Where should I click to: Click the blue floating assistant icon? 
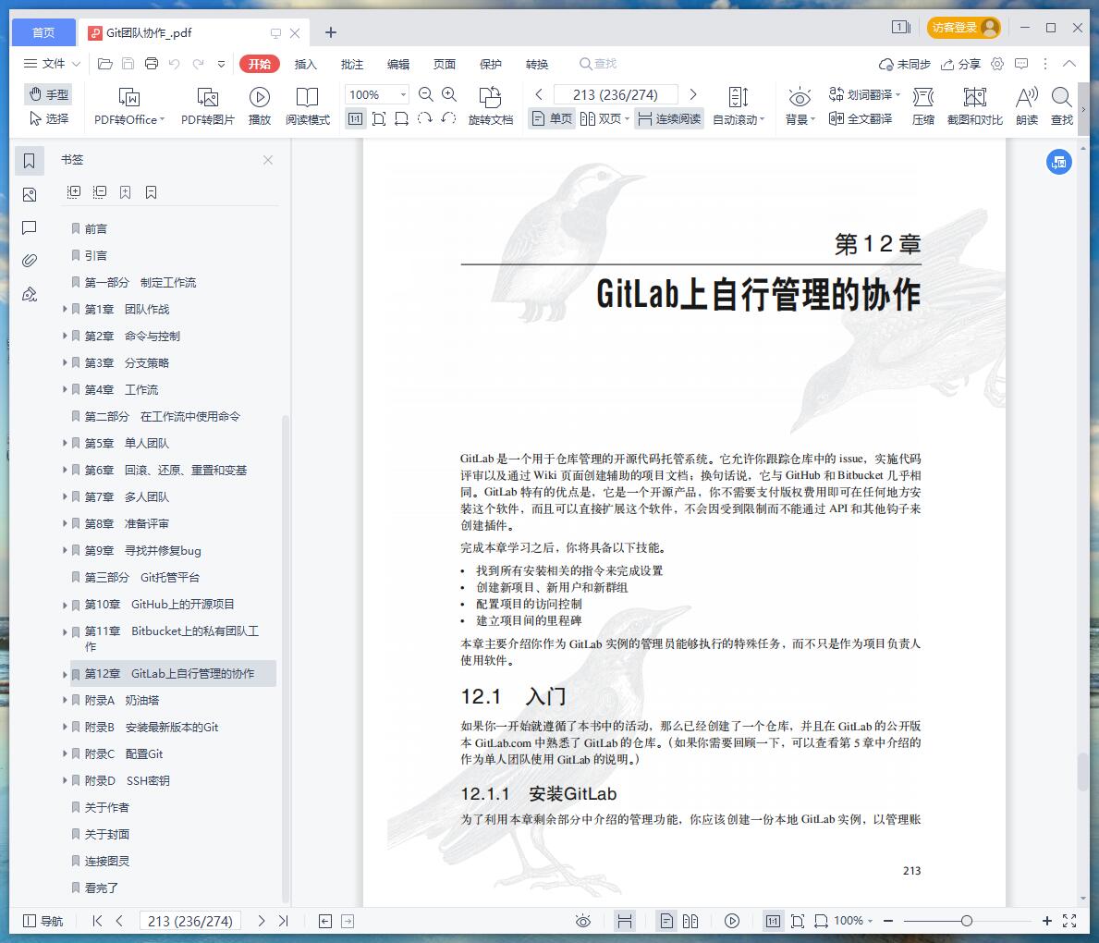click(x=1059, y=162)
